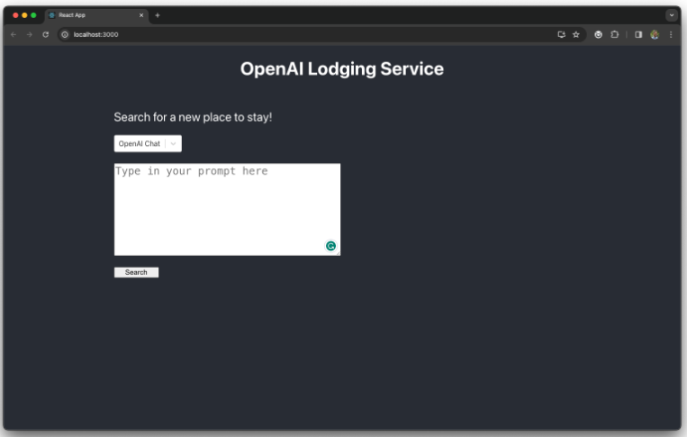Click the OpenAI Lodging Service heading

pyautogui.click(x=342, y=68)
